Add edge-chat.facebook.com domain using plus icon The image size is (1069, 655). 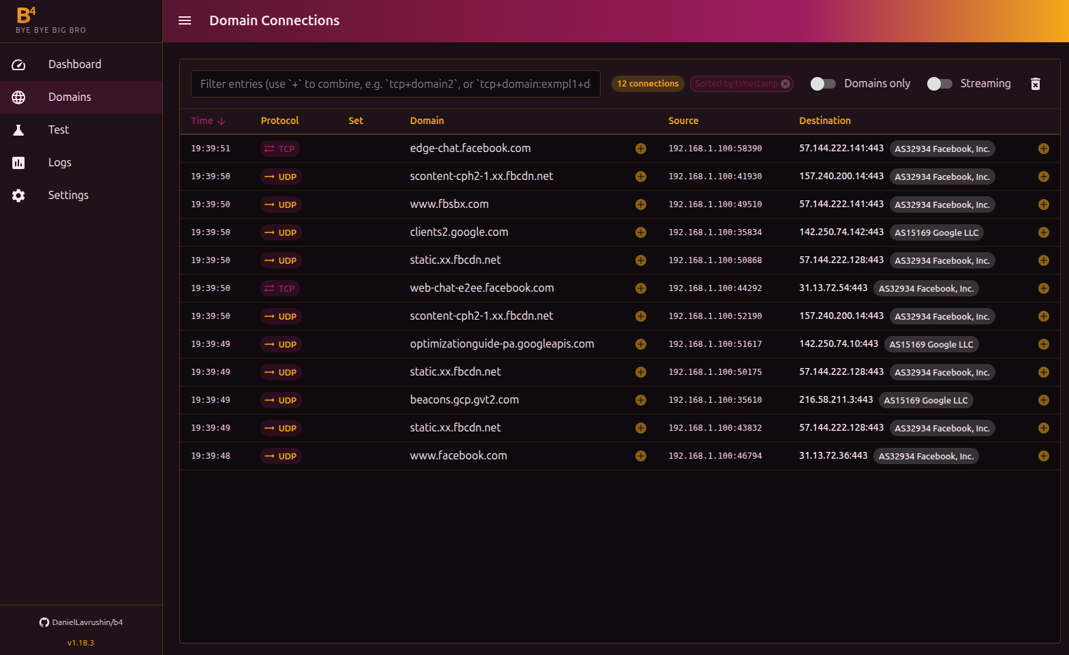pos(640,149)
